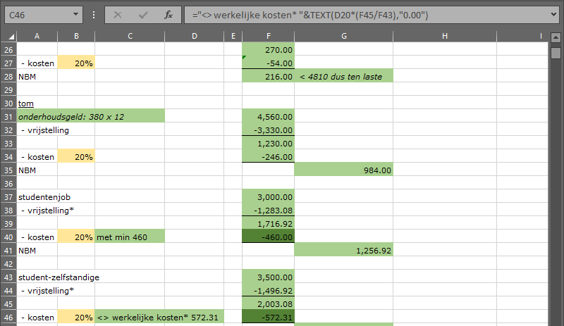Click cell with -246.00
Viewport: 564px width, 326px height.
pos(269,157)
